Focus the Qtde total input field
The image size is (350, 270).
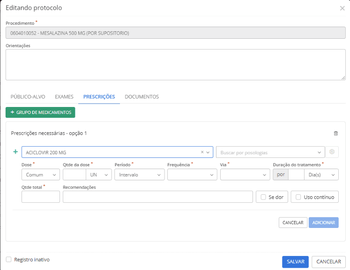click(41, 197)
